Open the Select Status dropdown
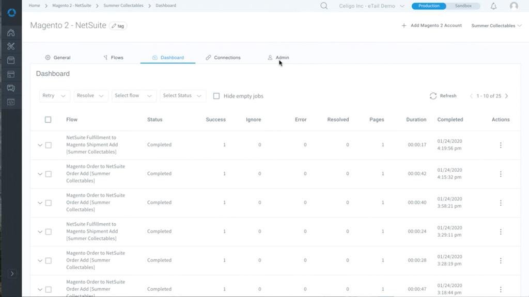The height and width of the screenshot is (297, 529). point(182,96)
